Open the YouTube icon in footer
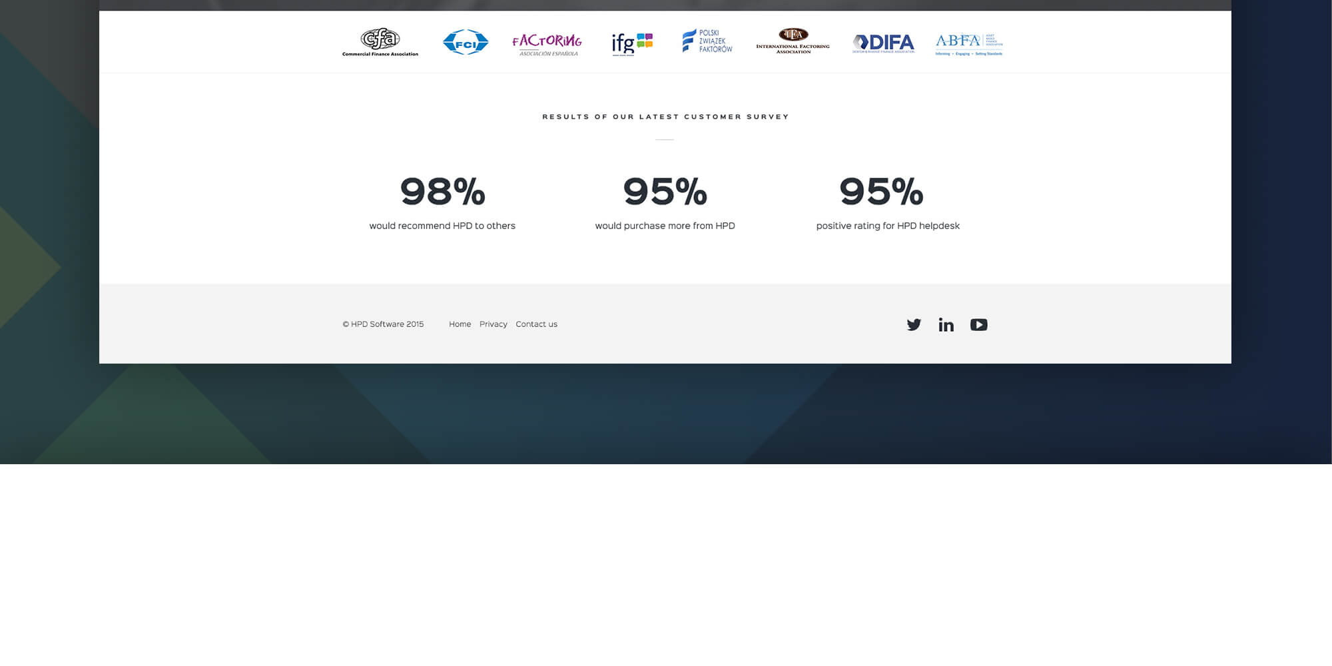This screenshot has height=666, width=1332. point(978,324)
